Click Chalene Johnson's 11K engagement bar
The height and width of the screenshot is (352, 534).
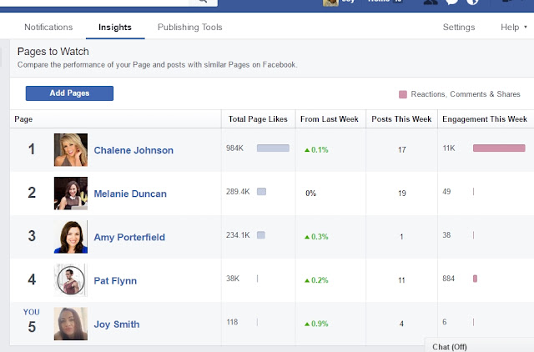(x=499, y=148)
